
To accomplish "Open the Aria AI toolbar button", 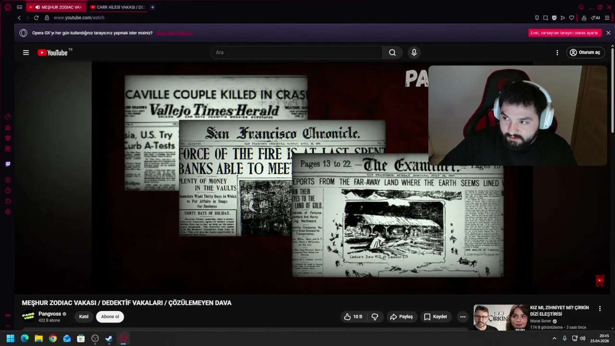I will (595, 18).
